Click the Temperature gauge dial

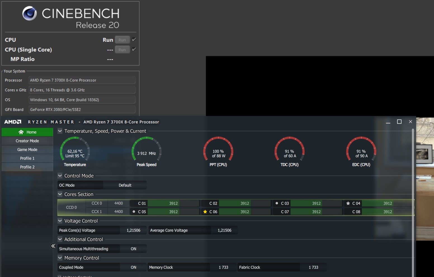75,149
